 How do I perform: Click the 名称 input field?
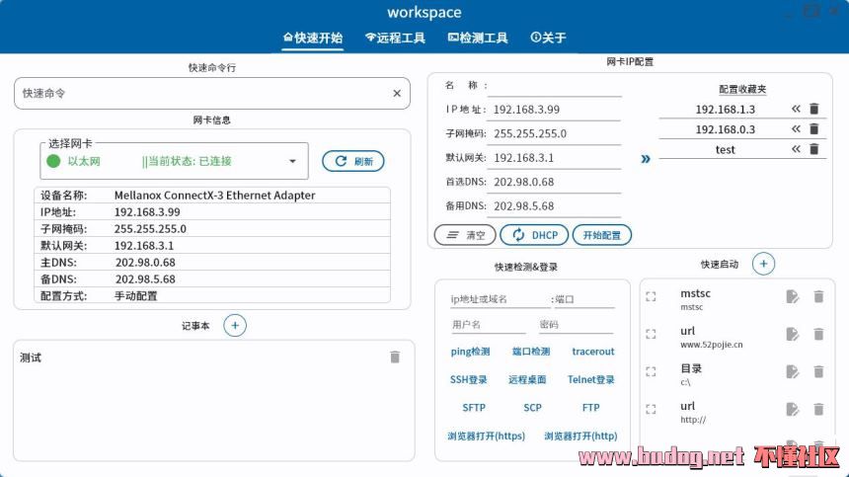point(555,86)
